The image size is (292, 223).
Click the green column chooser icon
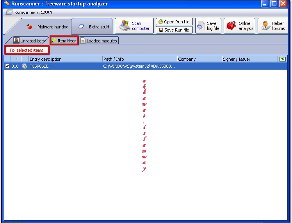[x=283, y=59]
